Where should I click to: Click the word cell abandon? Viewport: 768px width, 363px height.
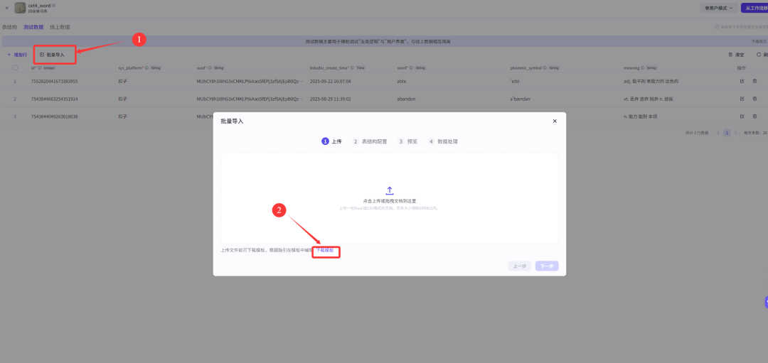coord(407,99)
